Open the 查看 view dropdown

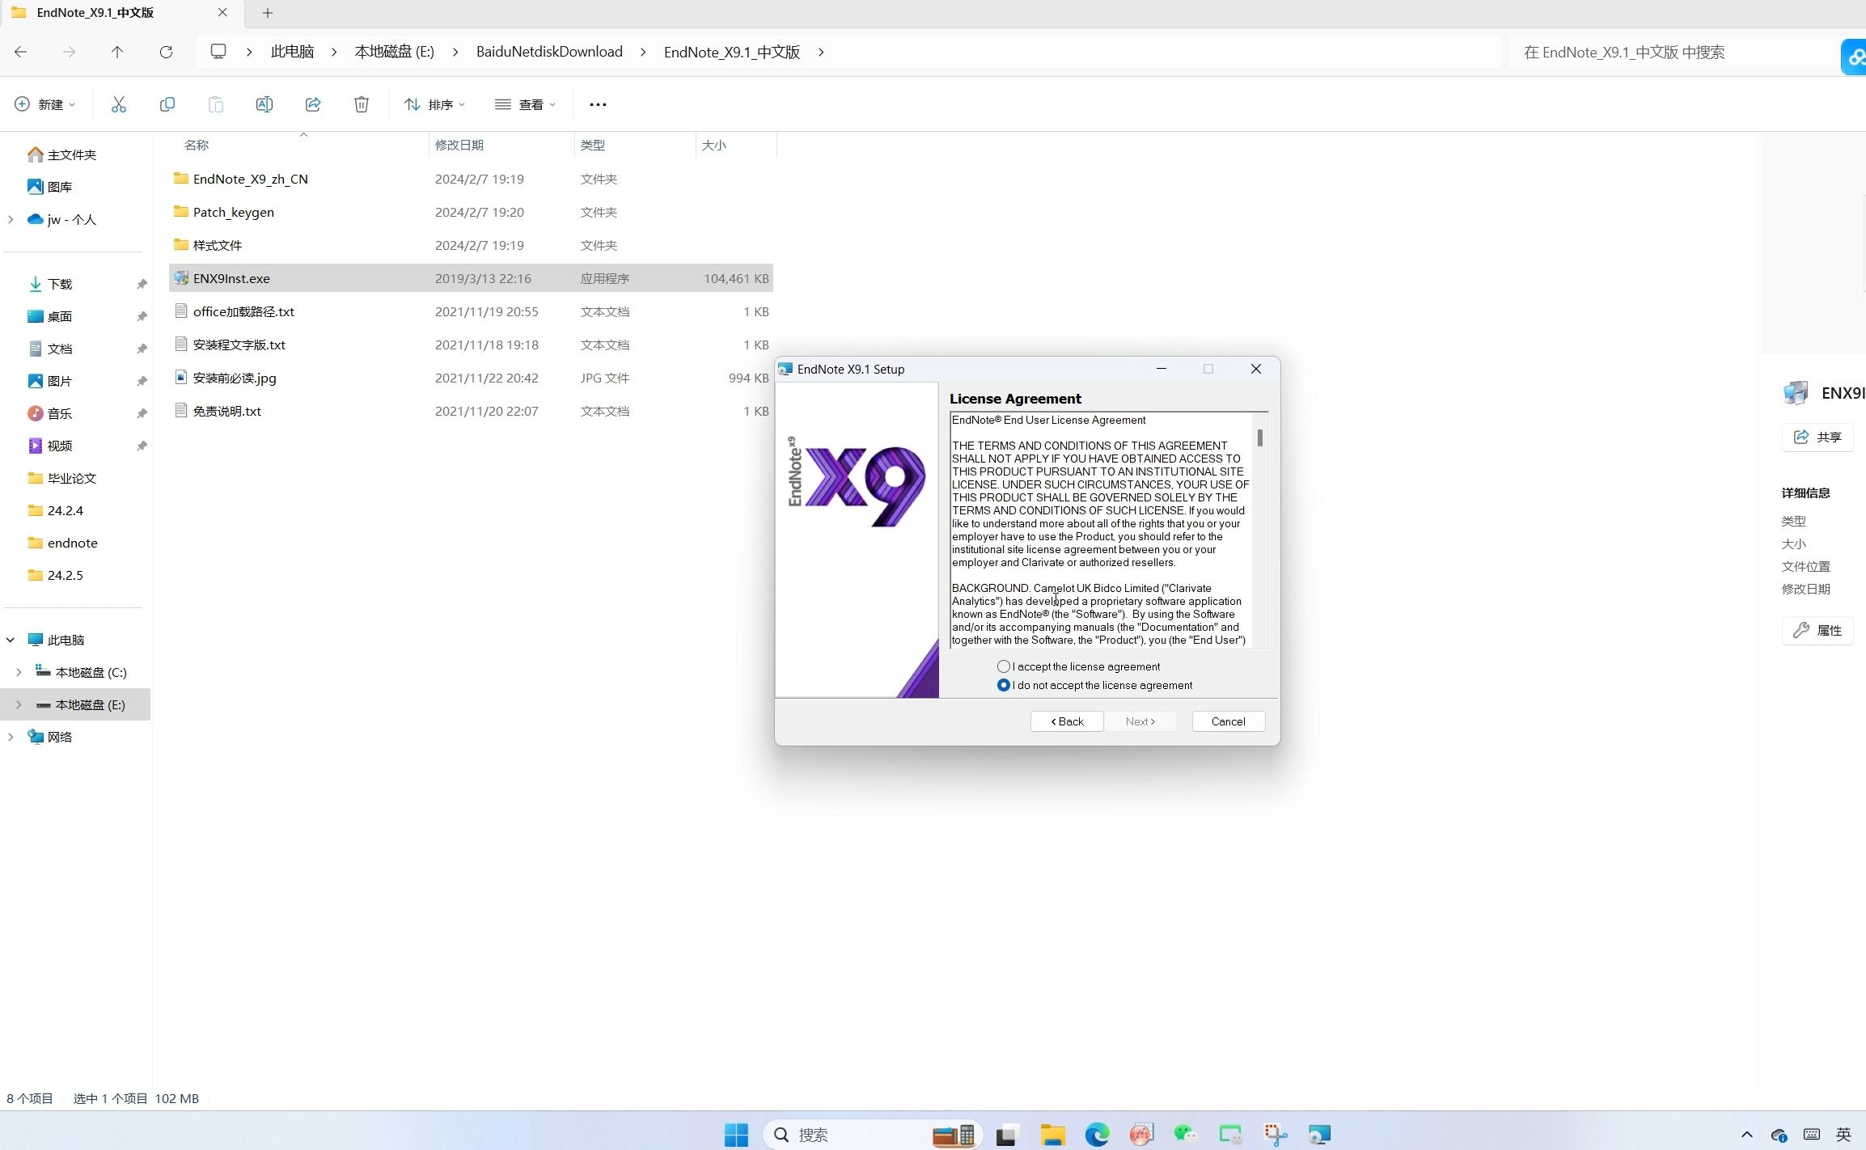pyautogui.click(x=526, y=104)
